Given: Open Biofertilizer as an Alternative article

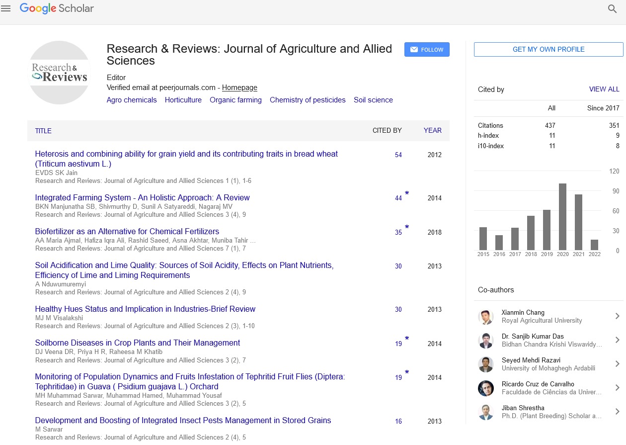Looking at the screenshot, I should pos(127,232).
